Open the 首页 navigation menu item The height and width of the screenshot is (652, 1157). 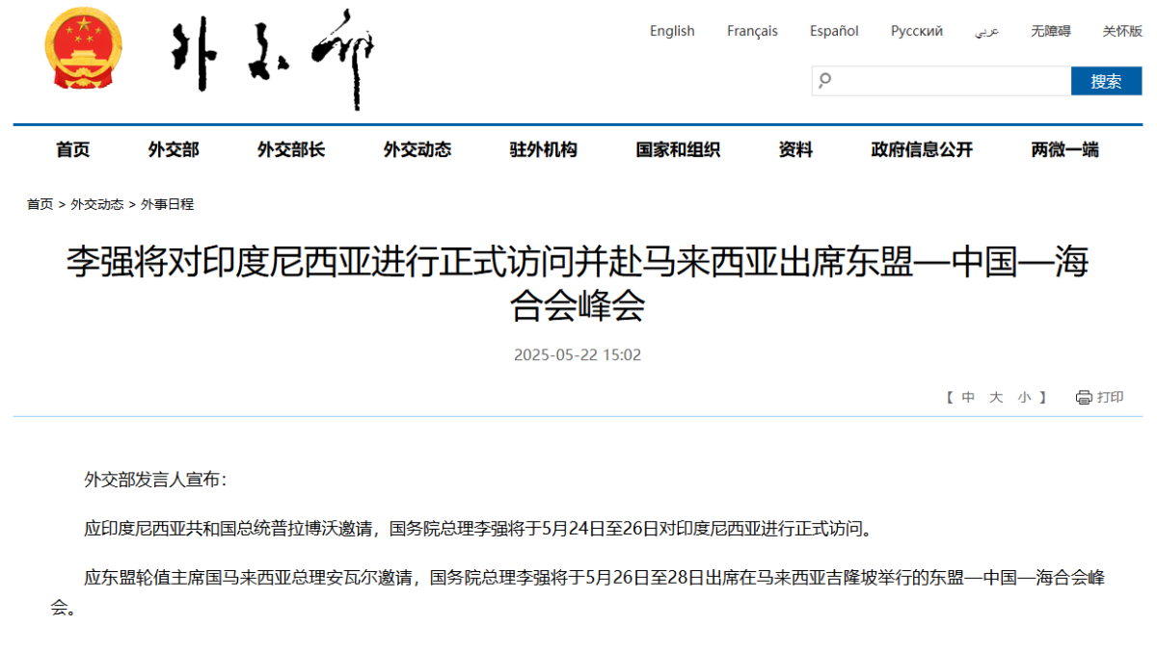click(72, 149)
